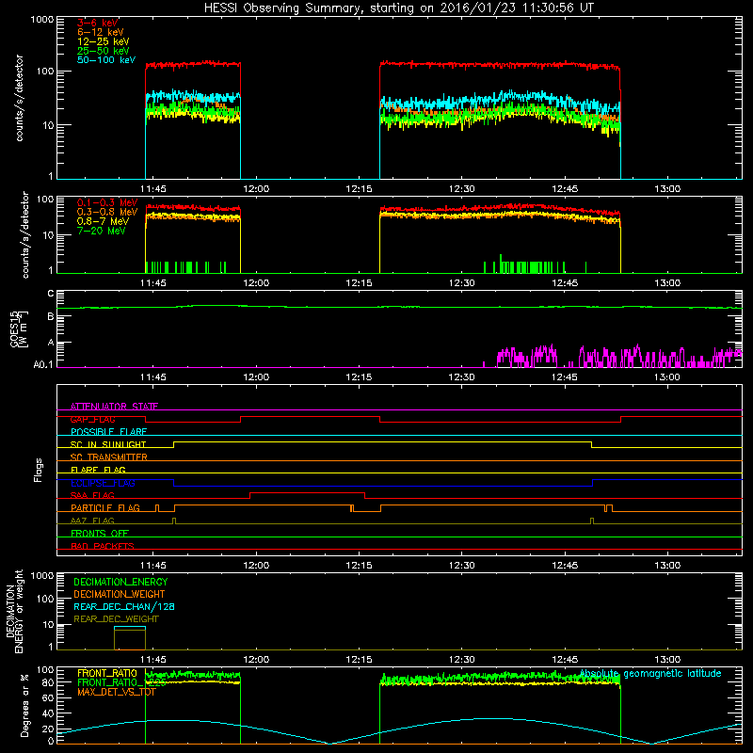Viewport: 753px width, 753px height.
Task: Click the 12:30 time label under the Flags panel
Action: click(x=461, y=566)
